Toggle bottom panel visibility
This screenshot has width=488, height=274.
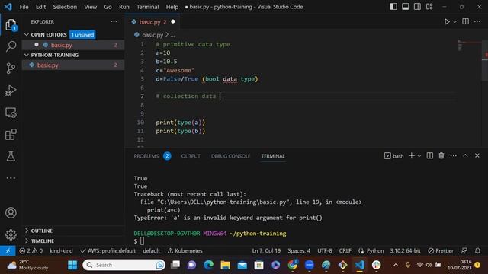click(405, 7)
